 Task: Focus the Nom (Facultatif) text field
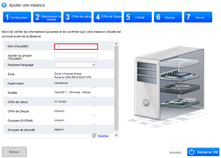coord(76,46)
